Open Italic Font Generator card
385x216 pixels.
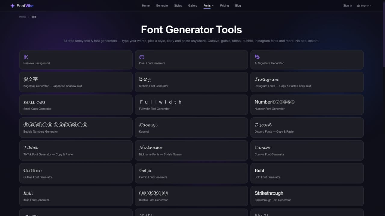tap(76, 196)
